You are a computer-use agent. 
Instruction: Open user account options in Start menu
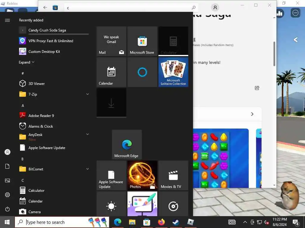(x=7, y=152)
